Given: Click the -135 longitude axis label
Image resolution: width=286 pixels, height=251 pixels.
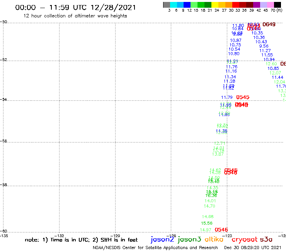Looking at the screenshot, I should (3, 236).
